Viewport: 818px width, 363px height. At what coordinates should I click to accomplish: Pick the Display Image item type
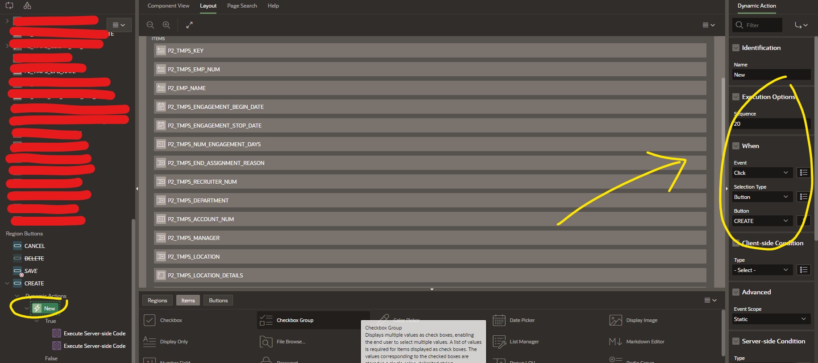633,320
